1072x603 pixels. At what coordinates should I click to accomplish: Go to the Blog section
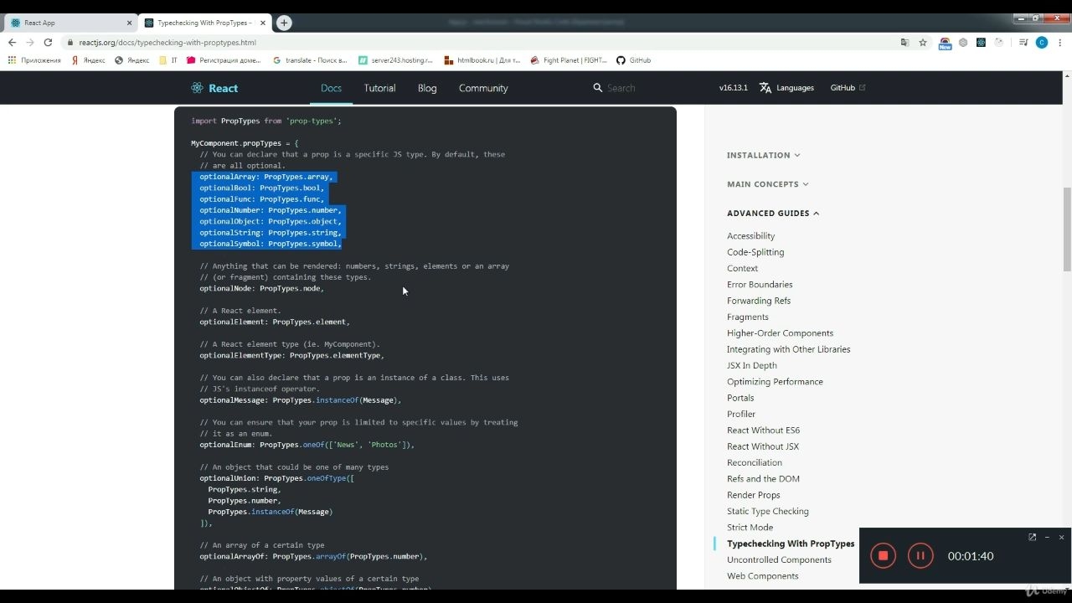427,88
